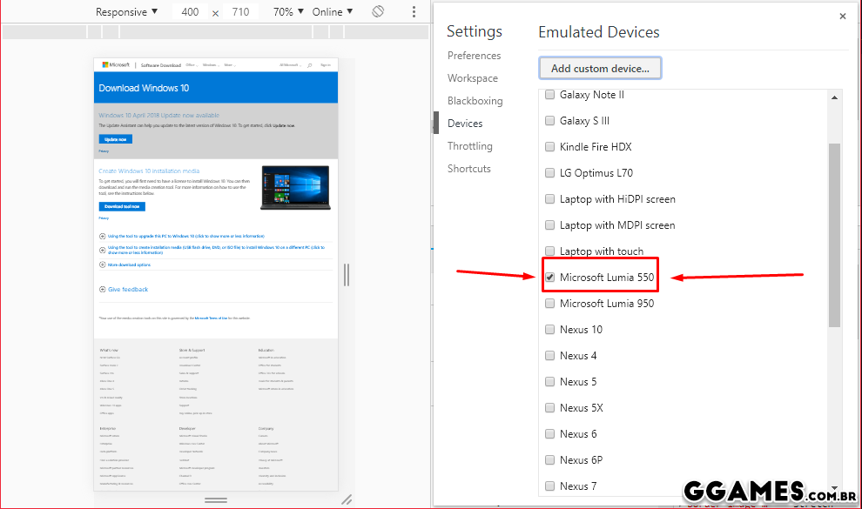Click the Microsoft logo in the page header
Viewport: 862px width, 509px height.
tap(116, 64)
